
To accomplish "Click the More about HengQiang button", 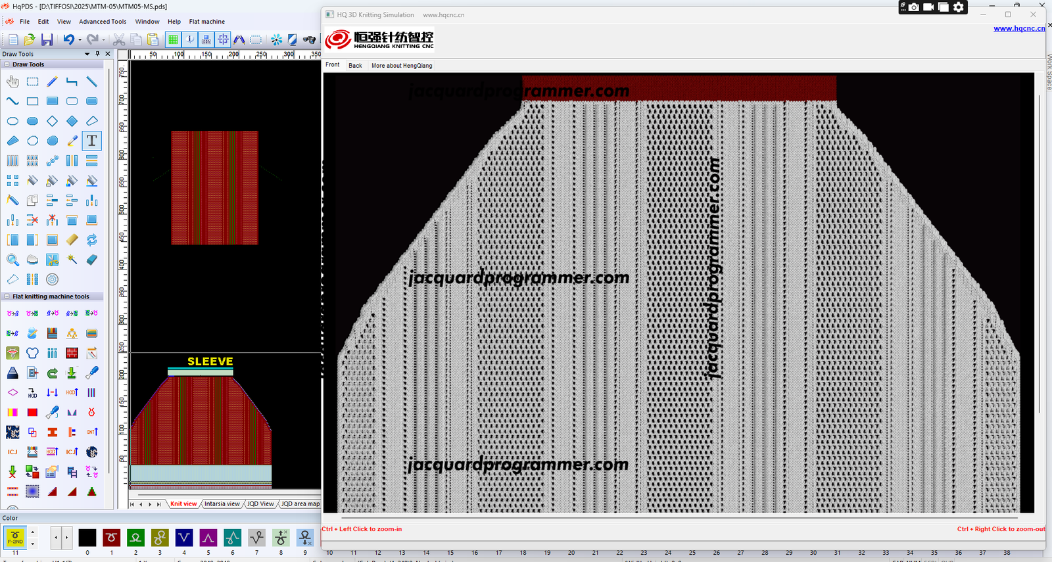I will pos(402,66).
